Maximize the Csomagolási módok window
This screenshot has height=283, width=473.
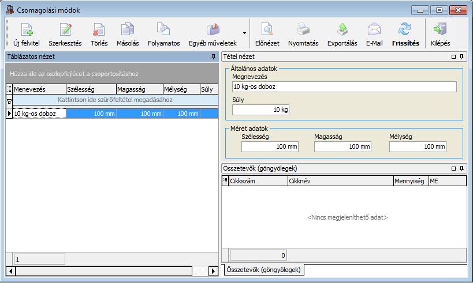click(x=439, y=10)
